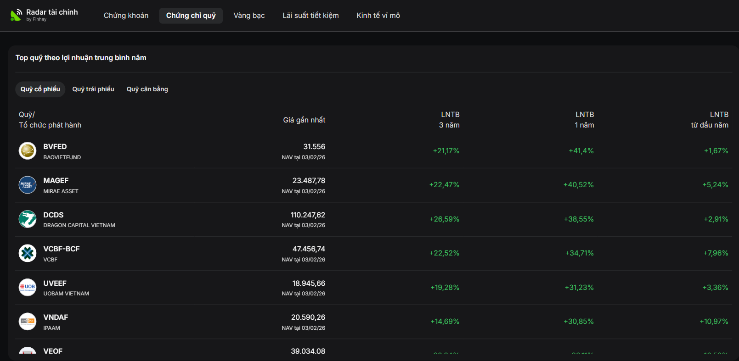739x361 pixels.
Task: Click the VCBF-BCF fund logo
Action: point(28,253)
